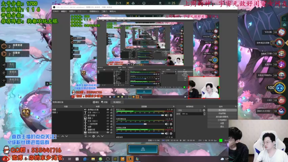Click the 开始录制 start recording button
The width and height of the screenshot is (288, 162).
pos(222,113)
